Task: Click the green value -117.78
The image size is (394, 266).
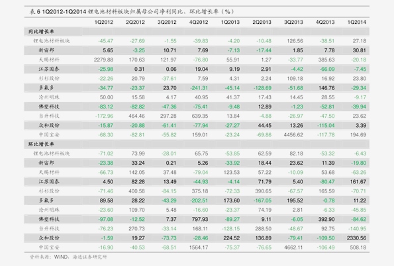Action: tap(326, 135)
